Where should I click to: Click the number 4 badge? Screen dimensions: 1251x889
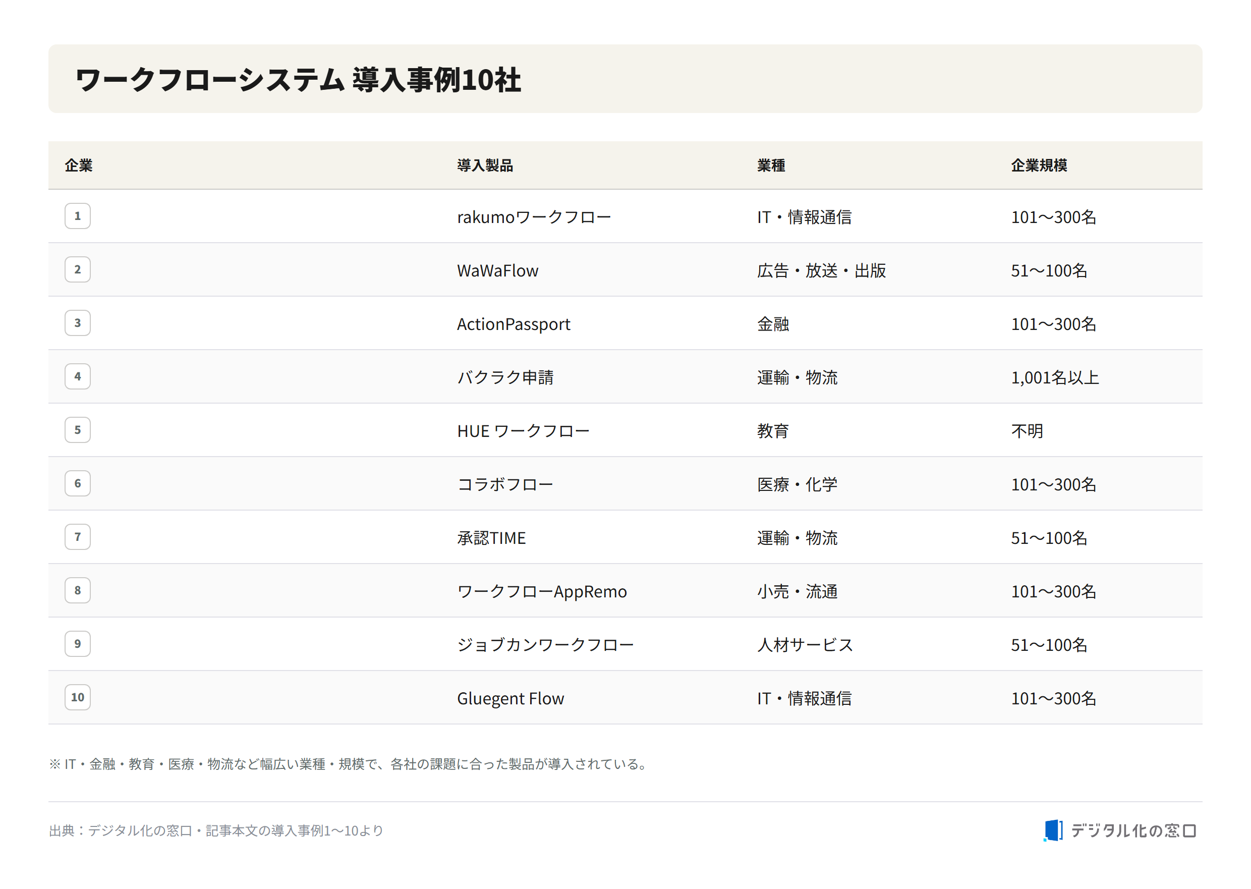click(78, 376)
